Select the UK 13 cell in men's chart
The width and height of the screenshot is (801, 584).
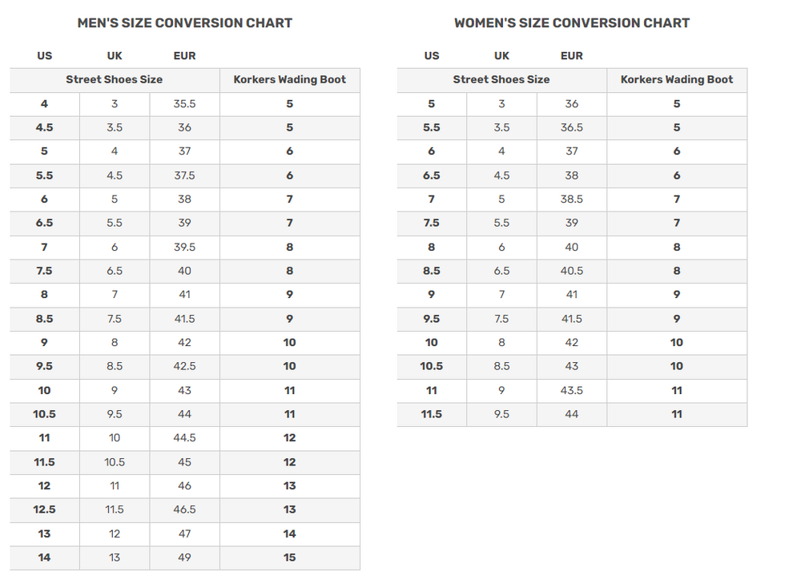click(115, 558)
